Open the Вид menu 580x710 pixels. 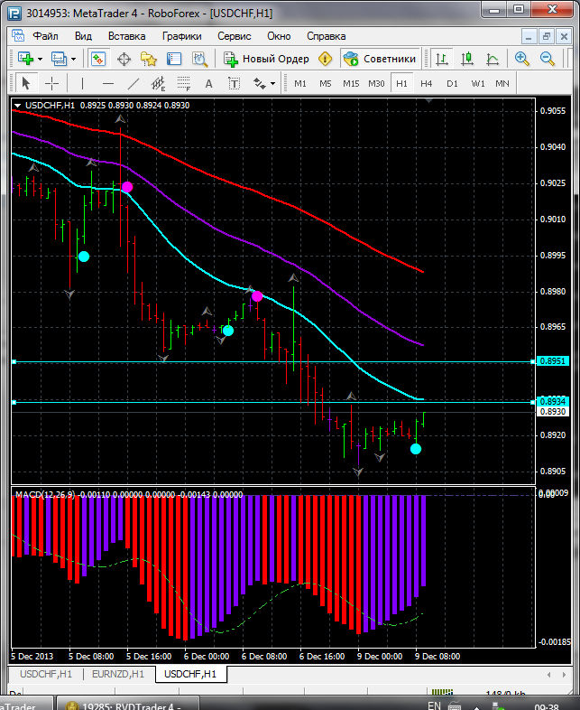[83, 36]
